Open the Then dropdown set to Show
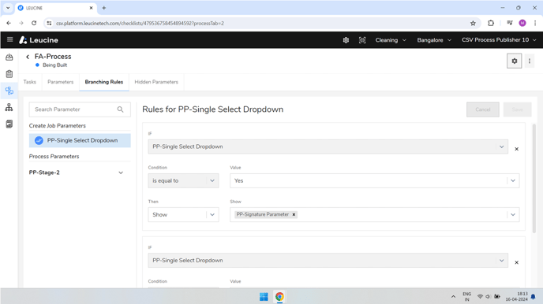Viewport: 543px width, 304px height. point(183,214)
